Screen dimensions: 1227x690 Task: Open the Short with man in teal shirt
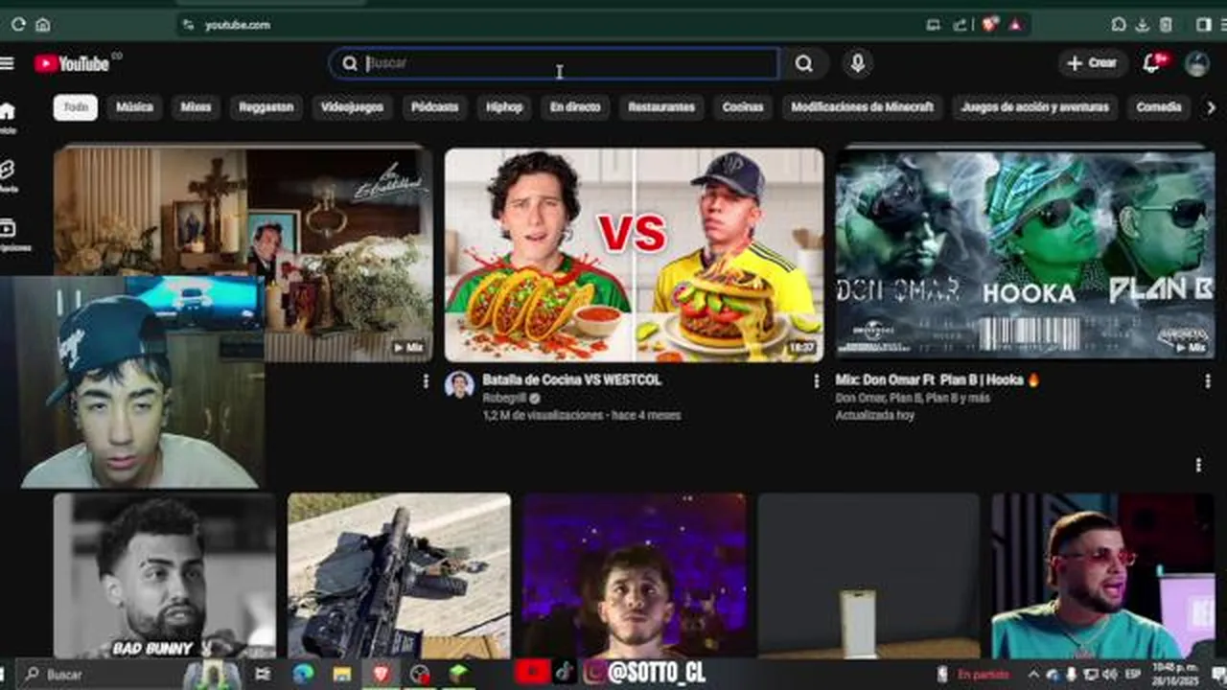[1103, 575]
